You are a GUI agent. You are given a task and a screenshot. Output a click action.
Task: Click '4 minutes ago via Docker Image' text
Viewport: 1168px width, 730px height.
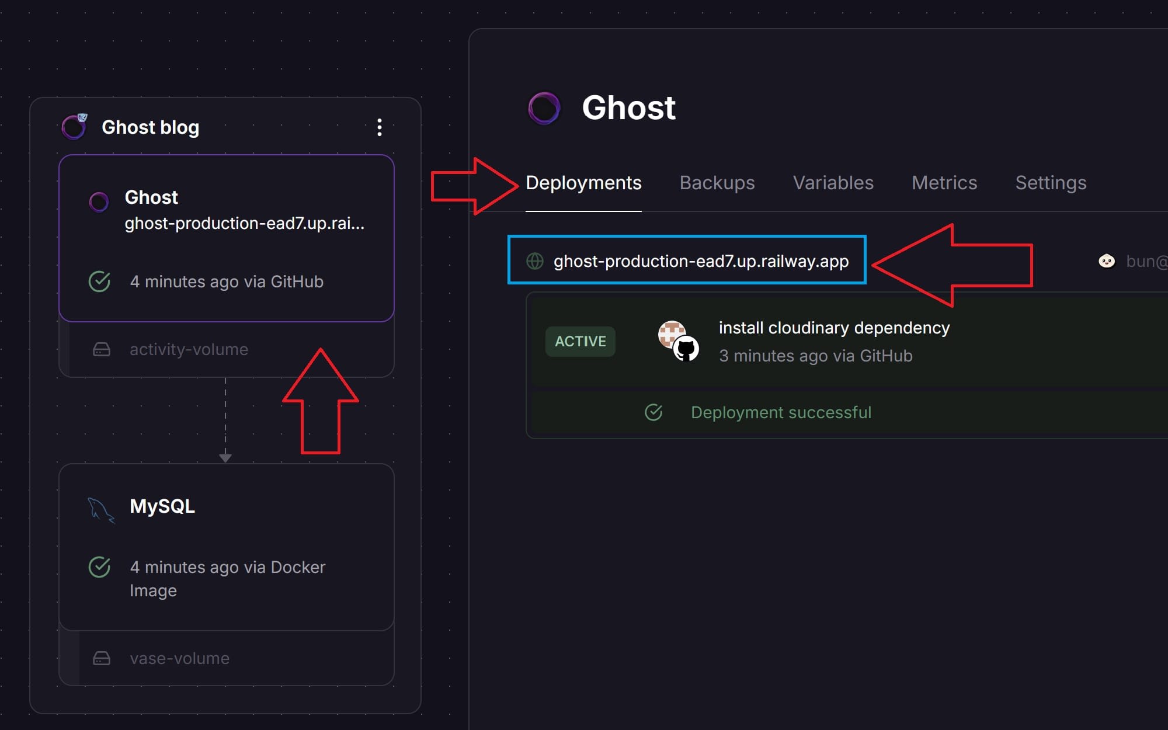[x=227, y=579]
